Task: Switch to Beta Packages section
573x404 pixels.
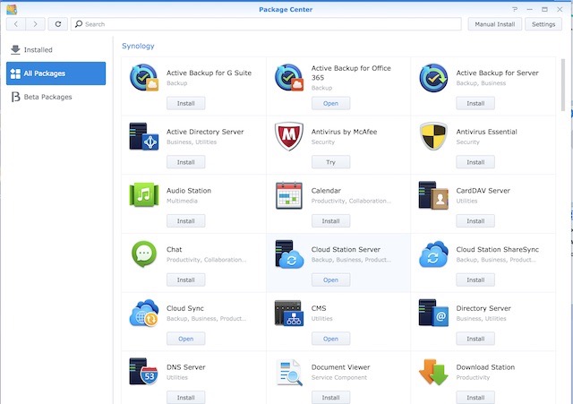Action: pyautogui.click(x=47, y=97)
